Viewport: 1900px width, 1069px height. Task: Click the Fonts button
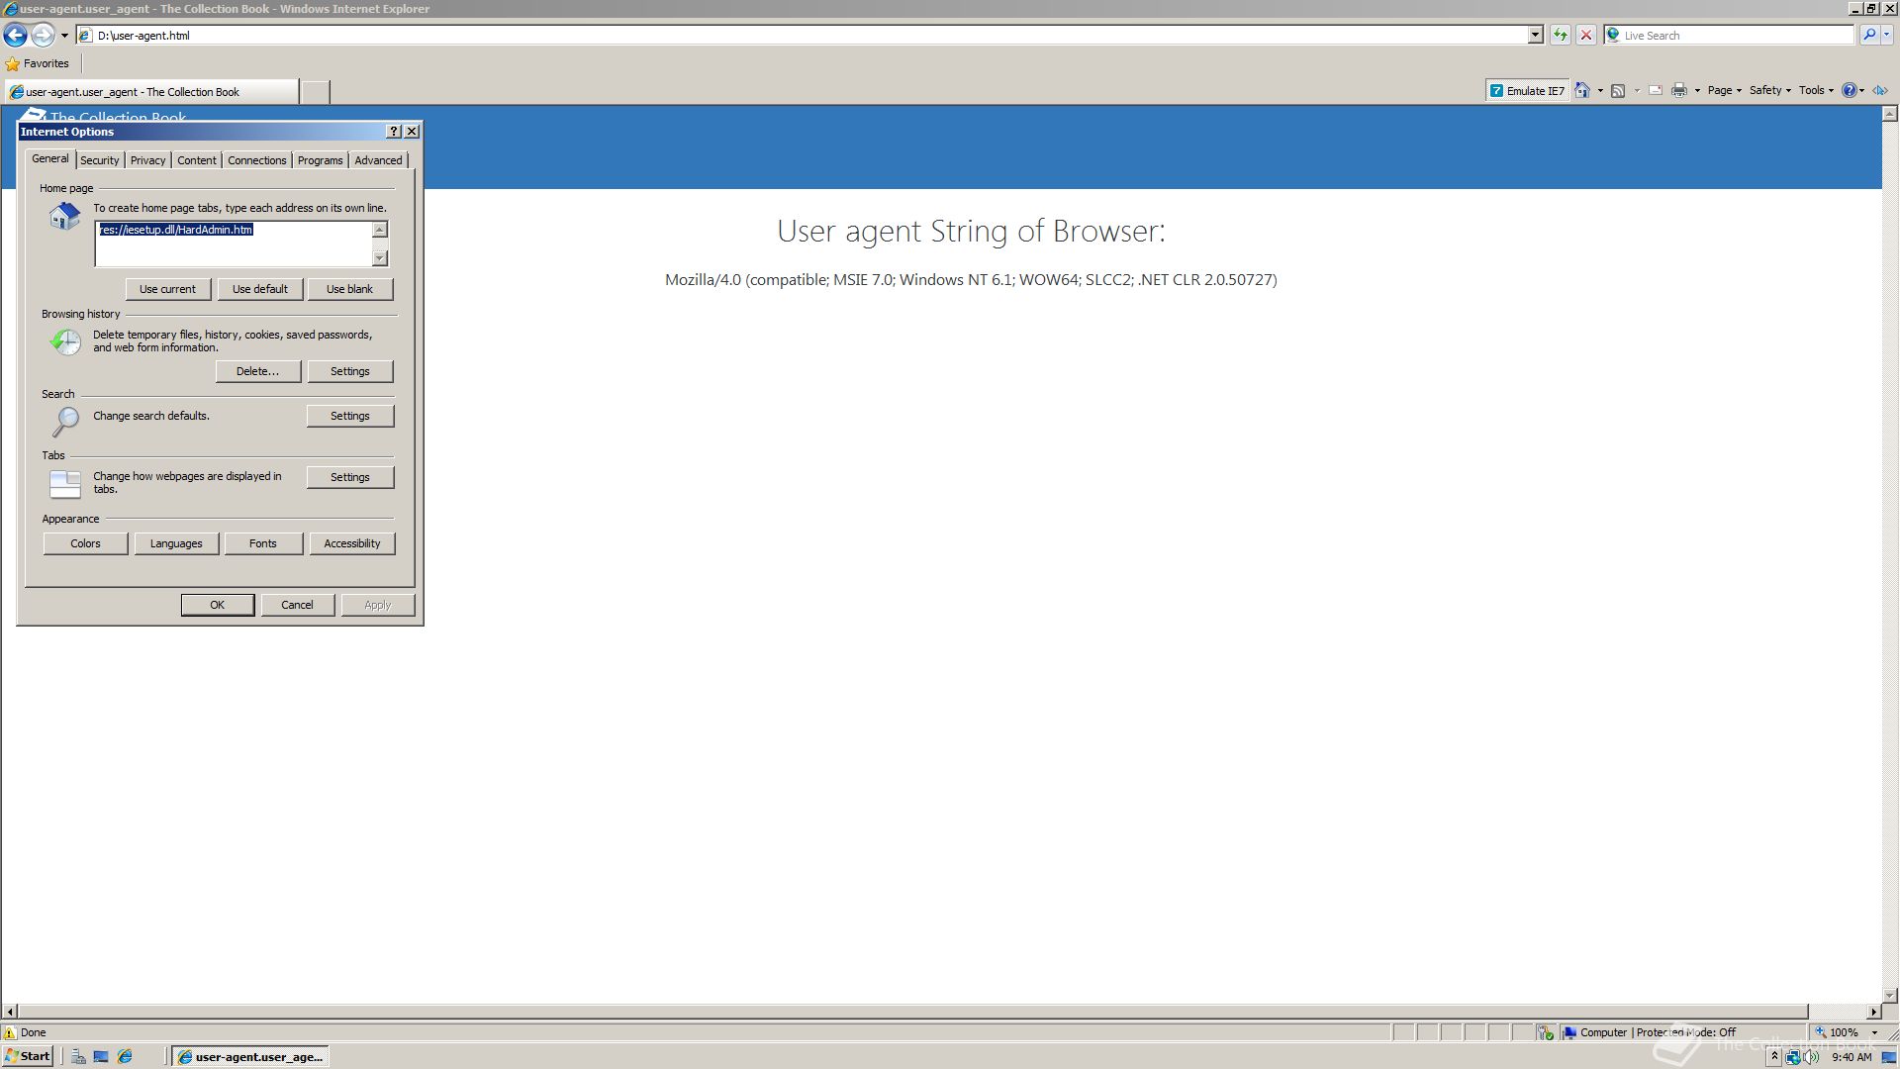point(263,543)
